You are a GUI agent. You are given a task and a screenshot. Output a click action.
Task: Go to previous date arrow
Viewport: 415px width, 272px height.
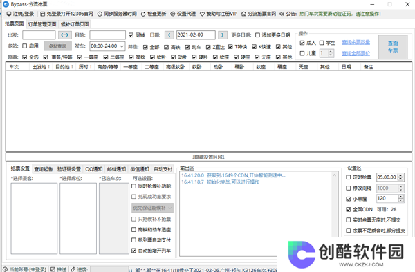pos(169,35)
